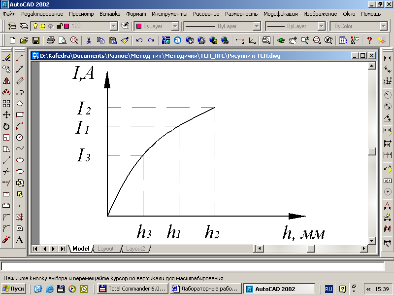Expand the Linetype ByLayer dropdown
The image size is (394, 296).
pyautogui.click(x=257, y=26)
